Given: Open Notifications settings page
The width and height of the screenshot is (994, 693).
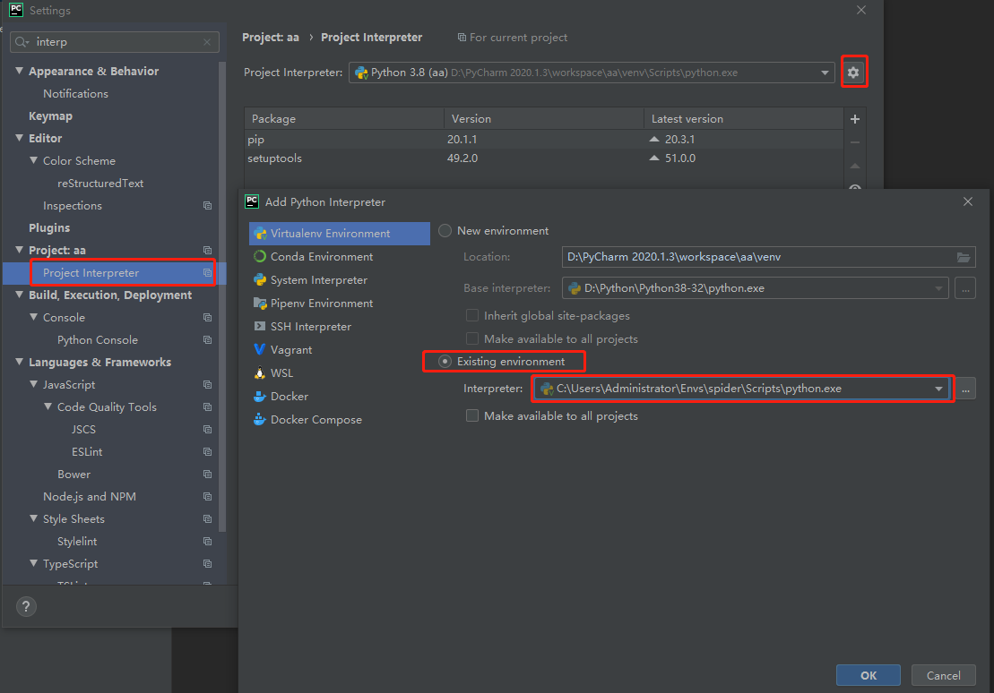Looking at the screenshot, I should tap(75, 94).
